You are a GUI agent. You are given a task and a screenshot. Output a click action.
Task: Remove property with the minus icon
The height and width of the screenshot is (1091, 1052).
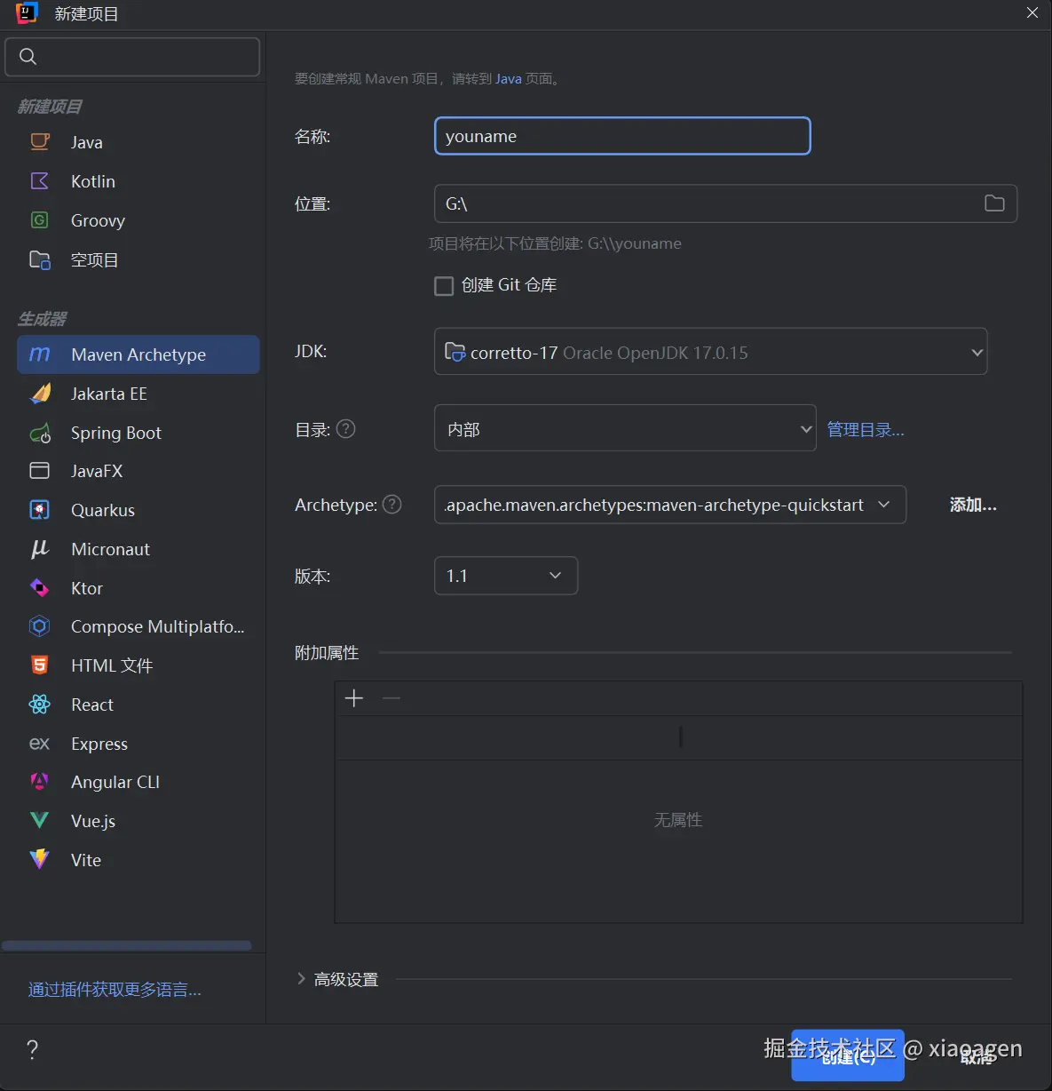click(392, 698)
